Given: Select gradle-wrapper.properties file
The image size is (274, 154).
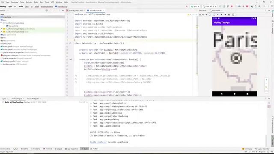Looking at the screenshot, I should coord(19,52).
